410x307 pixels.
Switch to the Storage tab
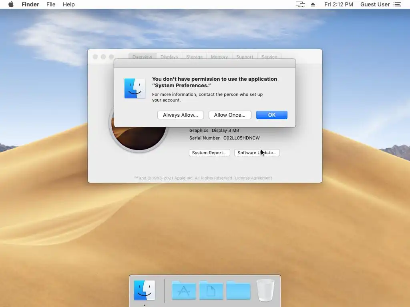[x=194, y=56]
